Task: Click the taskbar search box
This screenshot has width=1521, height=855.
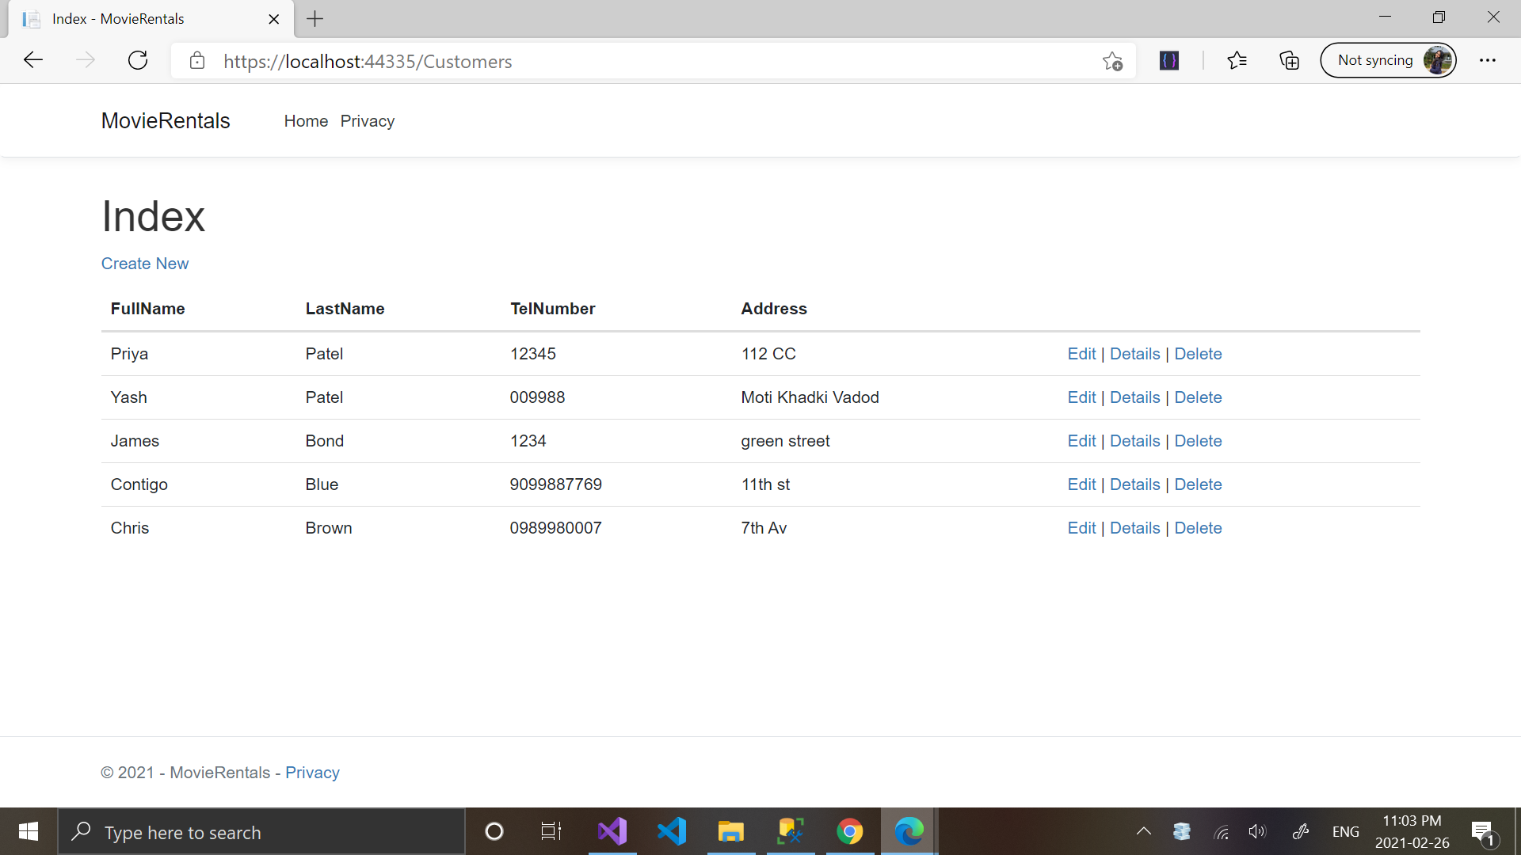Action: coord(261,832)
